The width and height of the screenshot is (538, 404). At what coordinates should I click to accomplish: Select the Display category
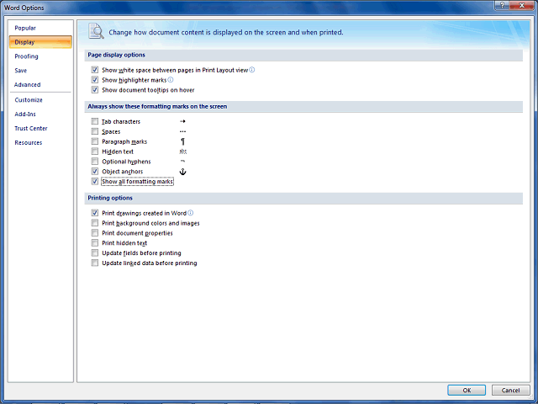(40, 42)
